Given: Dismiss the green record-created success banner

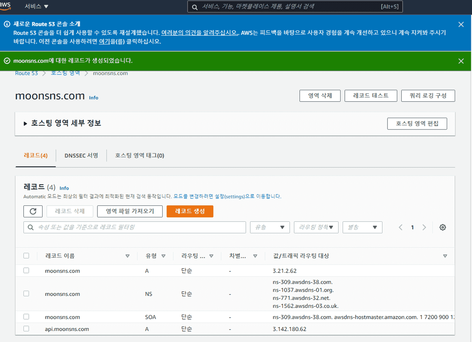Looking at the screenshot, I should click(x=461, y=61).
